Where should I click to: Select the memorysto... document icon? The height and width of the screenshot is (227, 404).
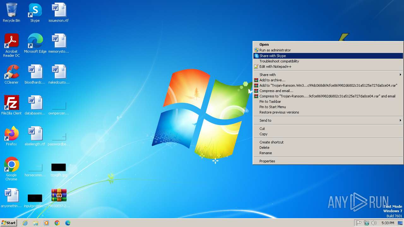[x=59, y=44]
